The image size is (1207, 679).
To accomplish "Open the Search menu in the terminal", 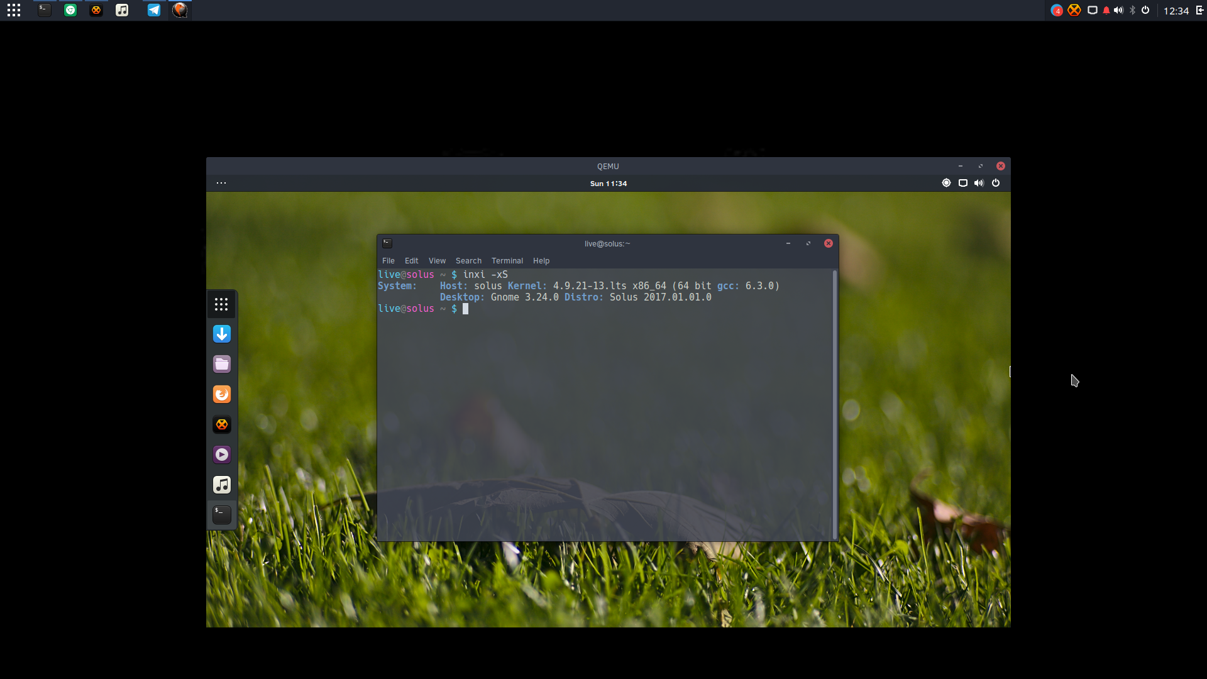I will click(468, 261).
